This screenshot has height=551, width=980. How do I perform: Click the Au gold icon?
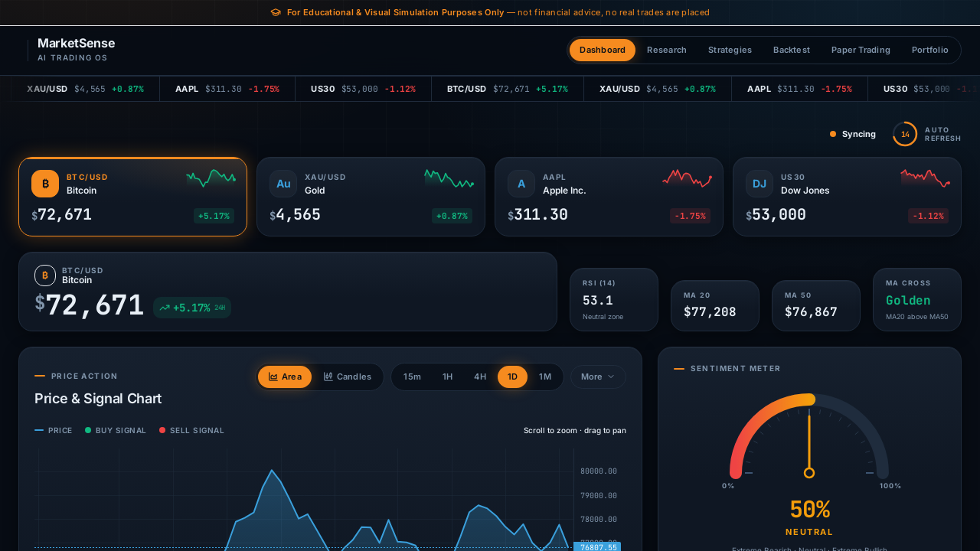click(283, 184)
